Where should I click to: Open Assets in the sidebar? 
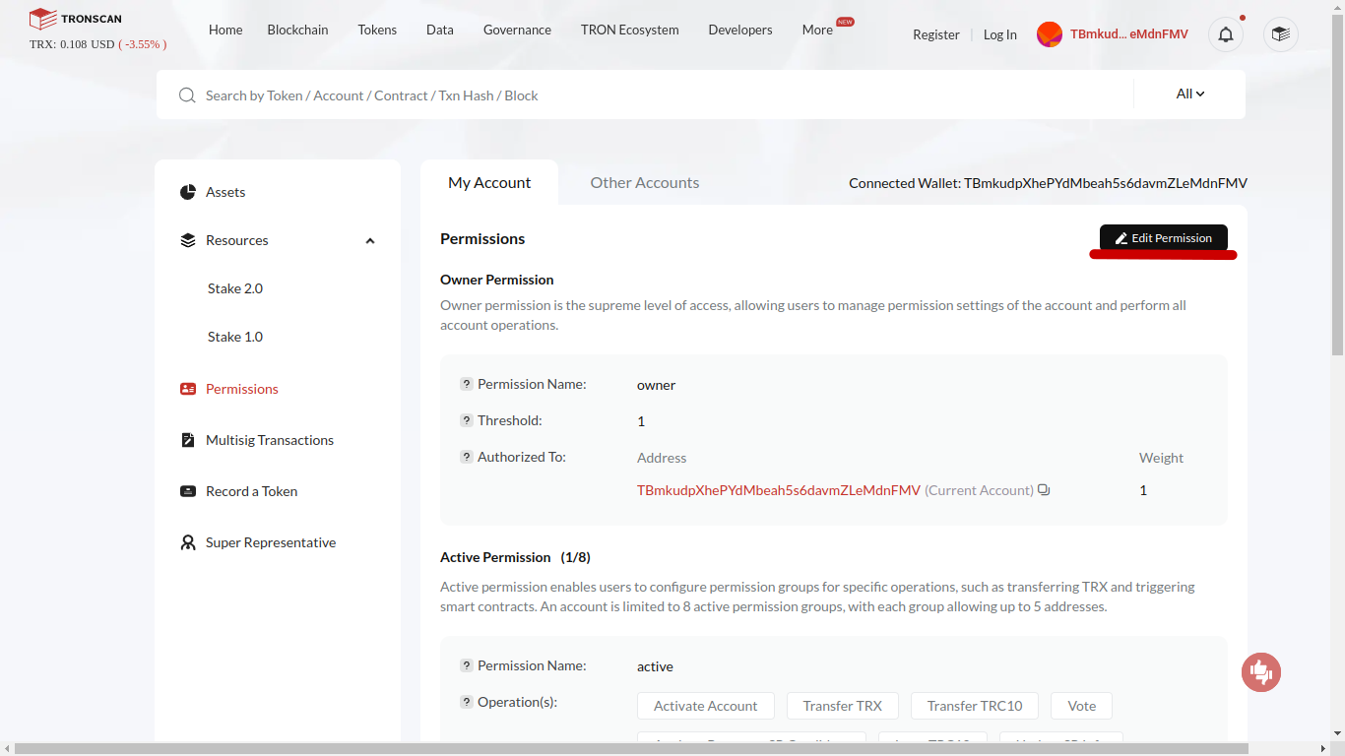click(x=225, y=192)
